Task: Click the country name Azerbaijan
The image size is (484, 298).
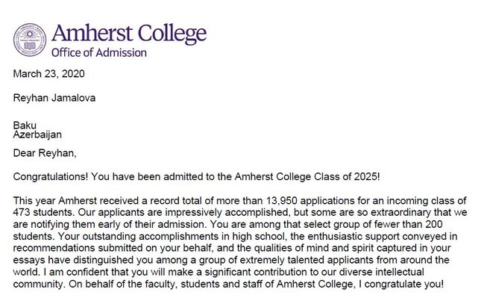Action: click(37, 134)
